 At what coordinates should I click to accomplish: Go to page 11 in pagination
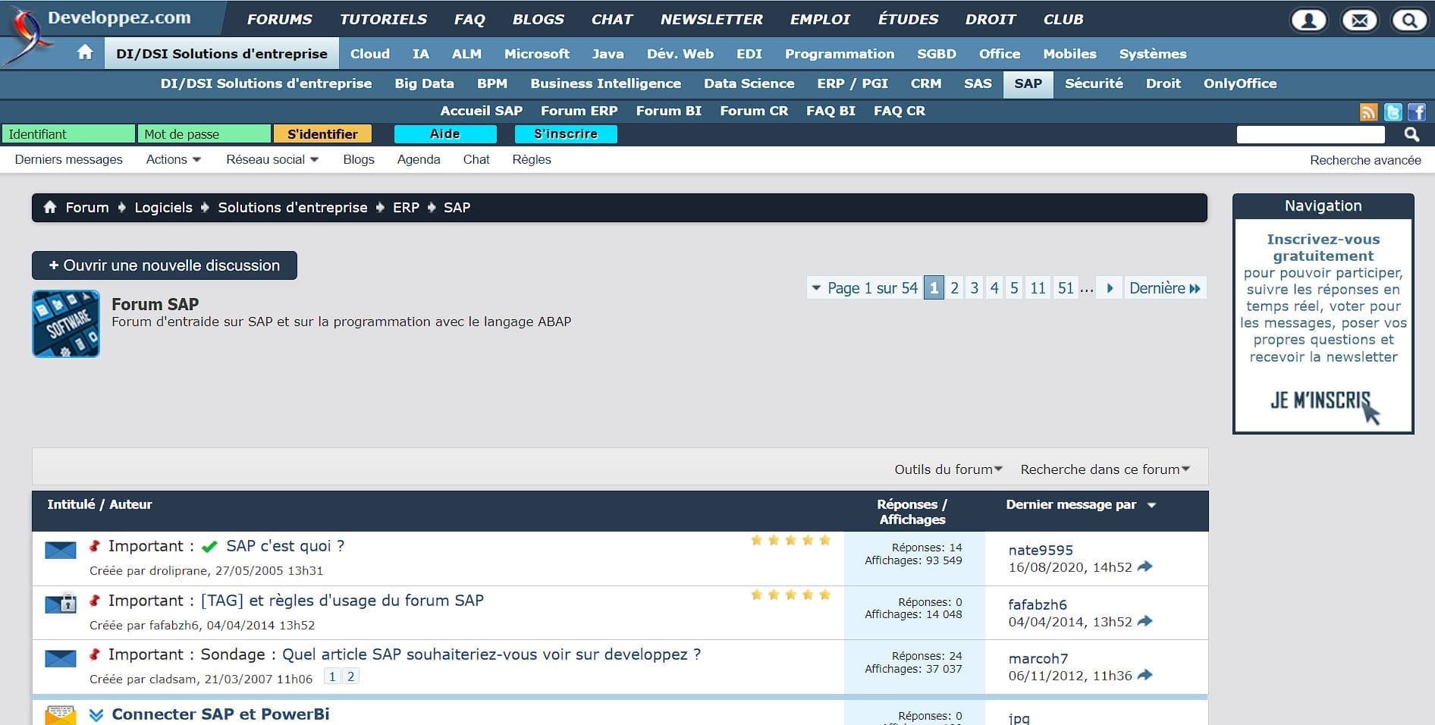coord(1038,288)
